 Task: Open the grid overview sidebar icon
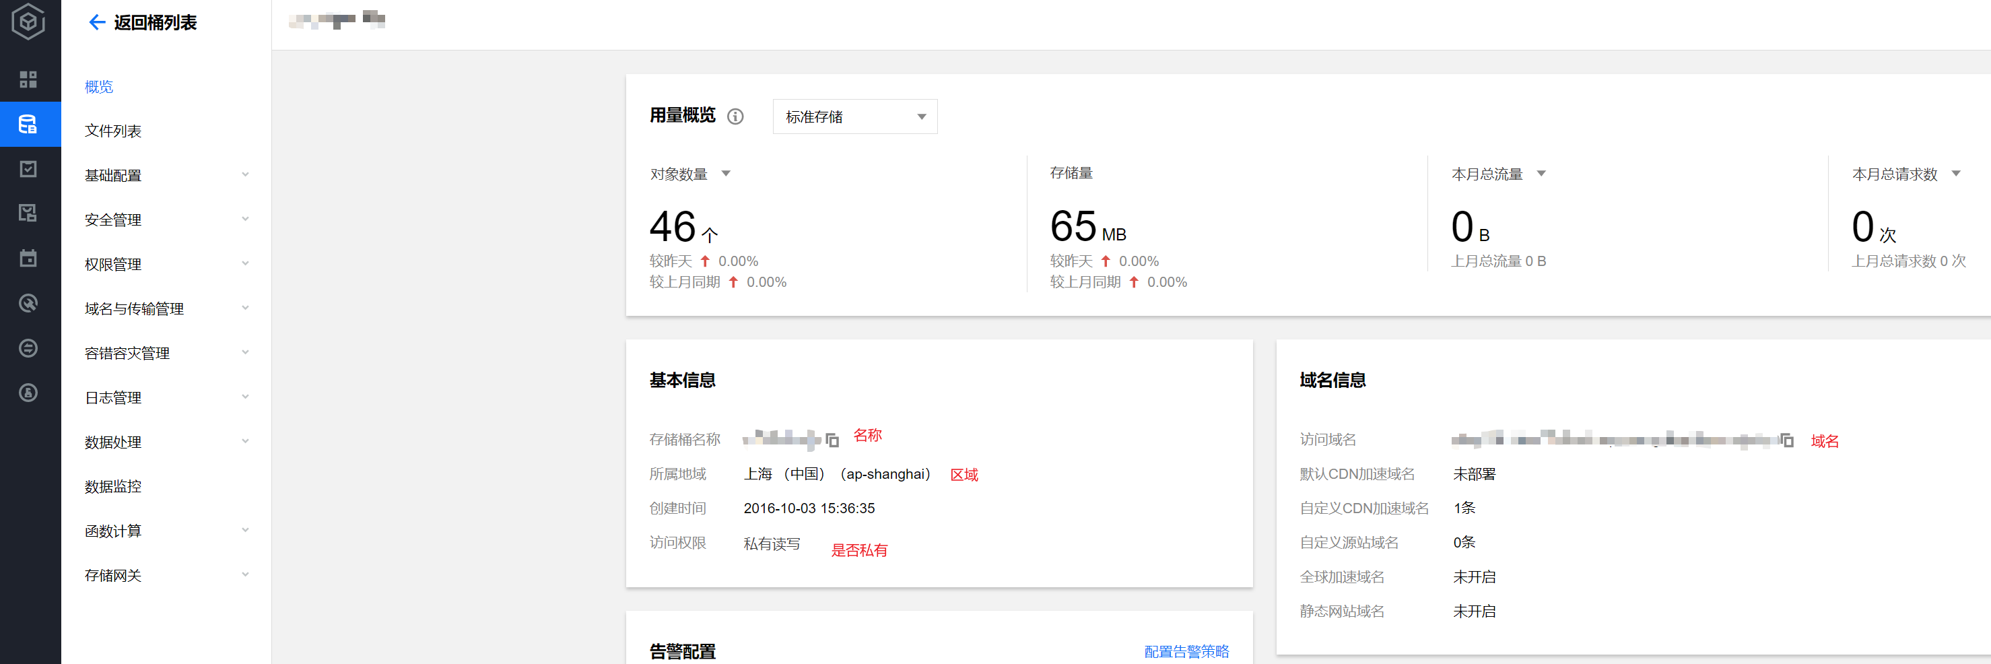tap(28, 79)
